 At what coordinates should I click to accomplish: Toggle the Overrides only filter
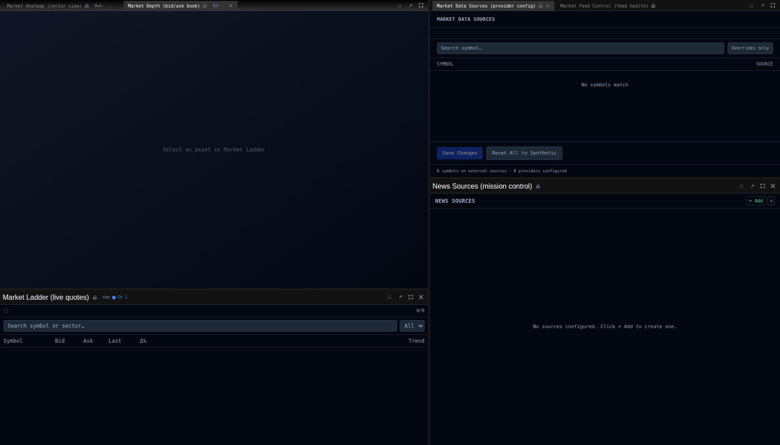pyautogui.click(x=750, y=48)
